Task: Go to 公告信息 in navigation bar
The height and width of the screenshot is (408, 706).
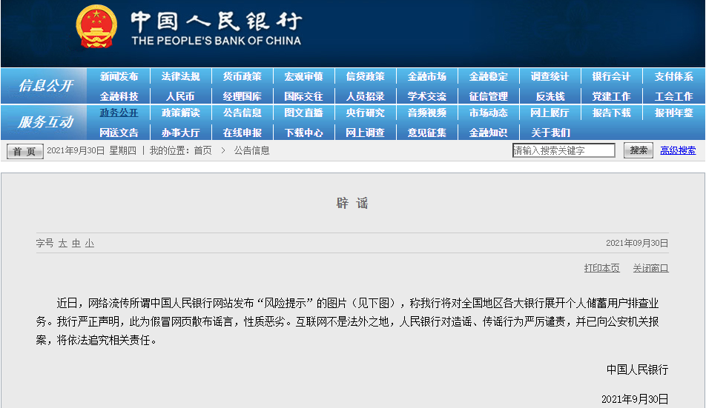Action: [x=243, y=113]
